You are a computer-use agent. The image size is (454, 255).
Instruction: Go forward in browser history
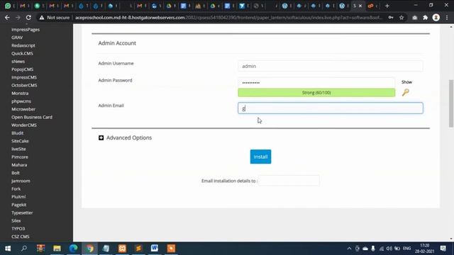(18, 18)
